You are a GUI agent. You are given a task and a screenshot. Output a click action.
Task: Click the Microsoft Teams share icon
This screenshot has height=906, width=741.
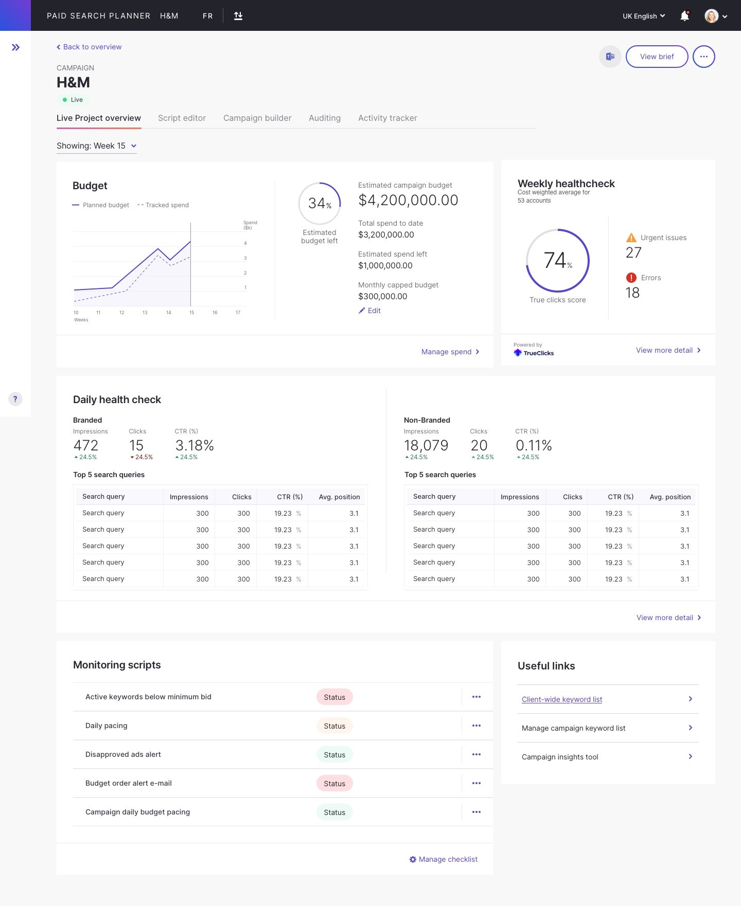click(610, 57)
